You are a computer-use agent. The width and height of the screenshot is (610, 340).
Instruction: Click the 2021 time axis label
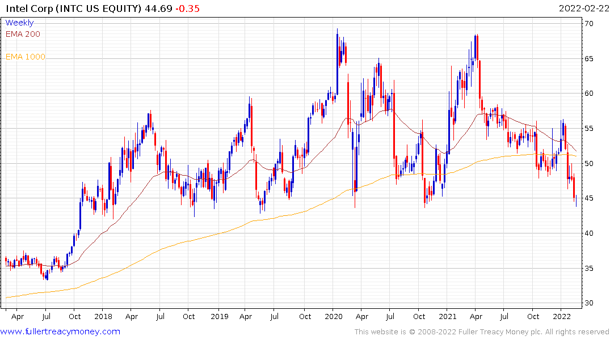[x=447, y=316]
